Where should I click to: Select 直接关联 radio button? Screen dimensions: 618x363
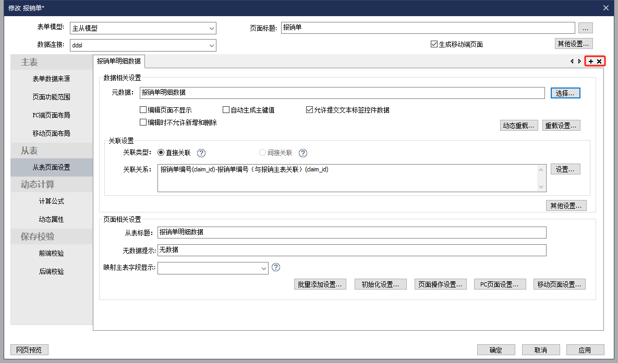point(161,153)
